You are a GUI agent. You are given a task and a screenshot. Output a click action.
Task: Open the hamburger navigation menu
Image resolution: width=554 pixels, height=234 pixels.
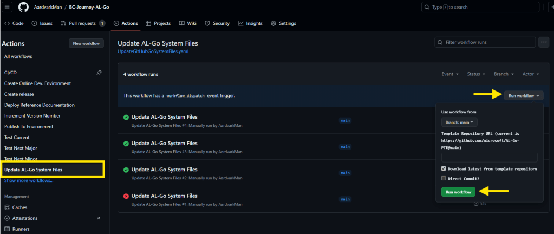[x=8, y=7]
